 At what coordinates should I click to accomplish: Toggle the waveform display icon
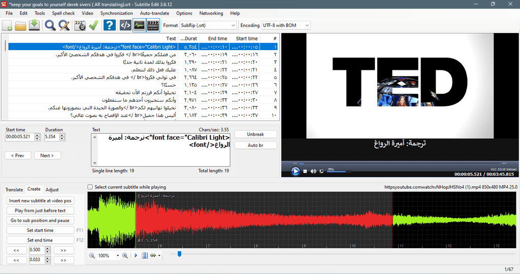[x=139, y=25]
